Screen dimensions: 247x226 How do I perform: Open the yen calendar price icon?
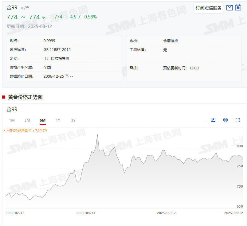tap(238, 8)
